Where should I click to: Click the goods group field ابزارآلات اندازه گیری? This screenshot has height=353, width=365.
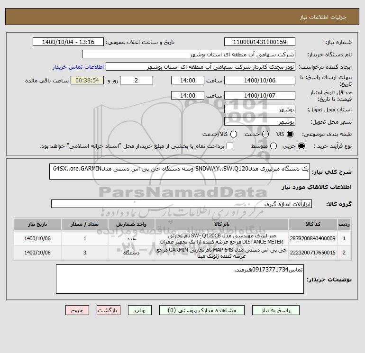click(182, 204)
